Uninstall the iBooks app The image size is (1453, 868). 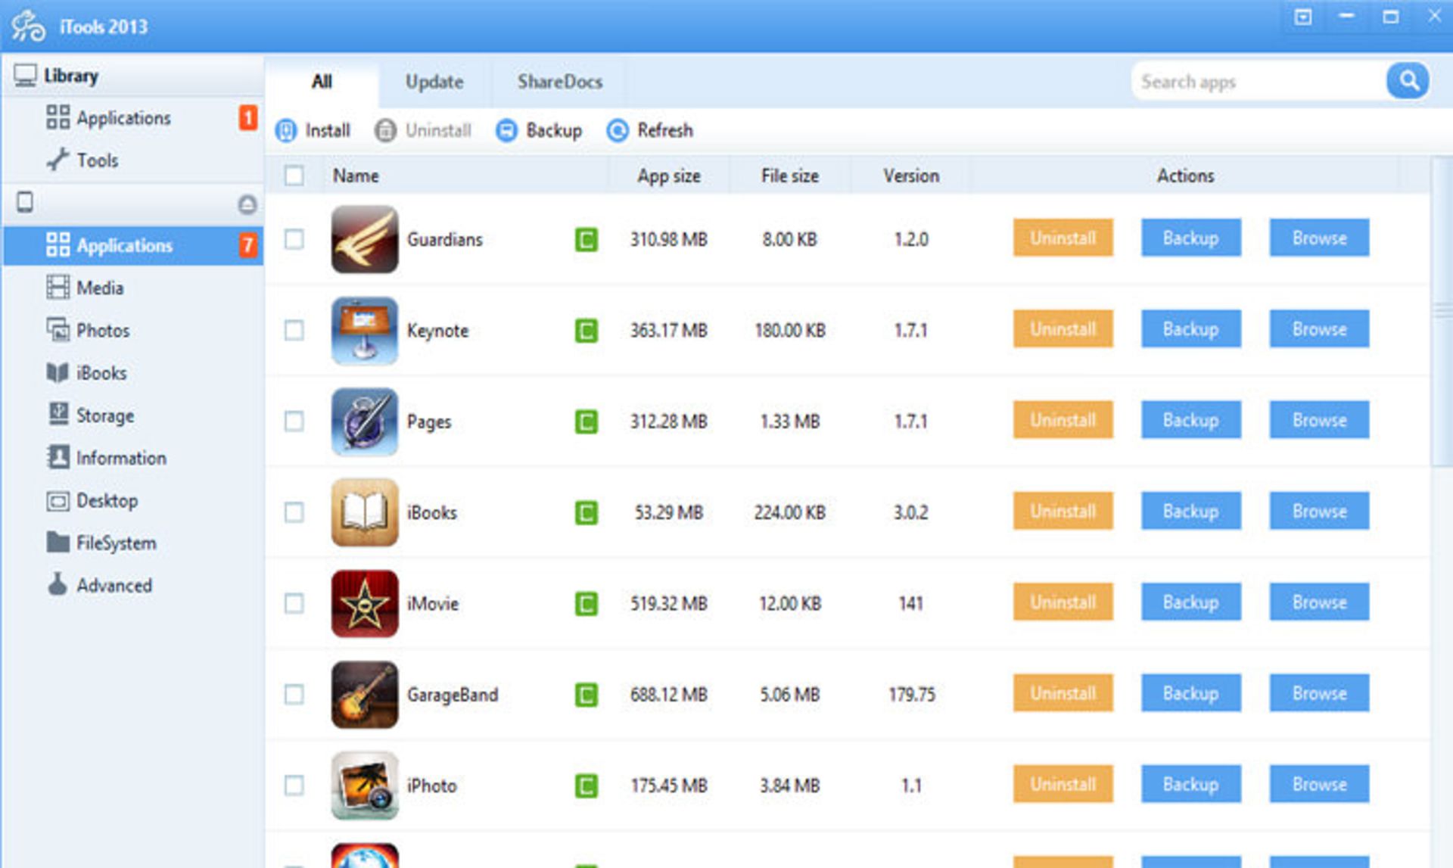click(1063, 512)
